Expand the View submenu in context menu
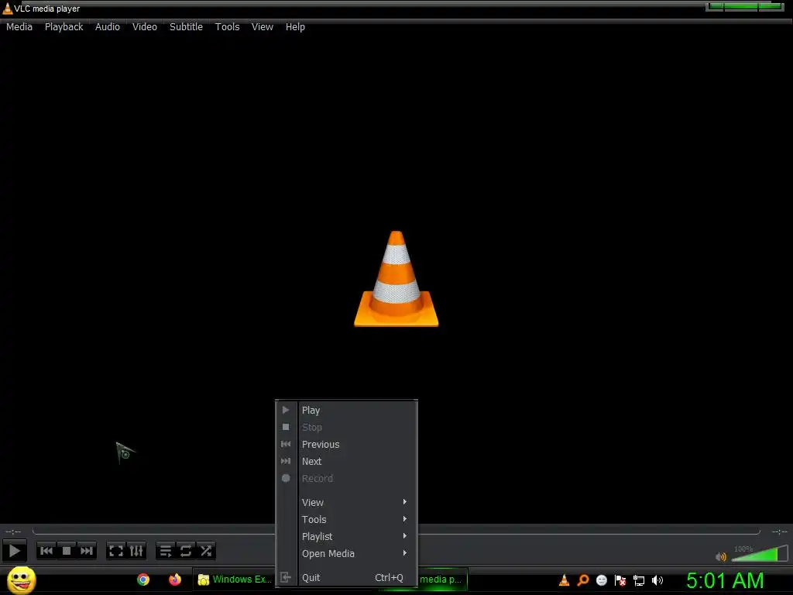The width and height of the screenshot is (793, 595). click(346, 502)
